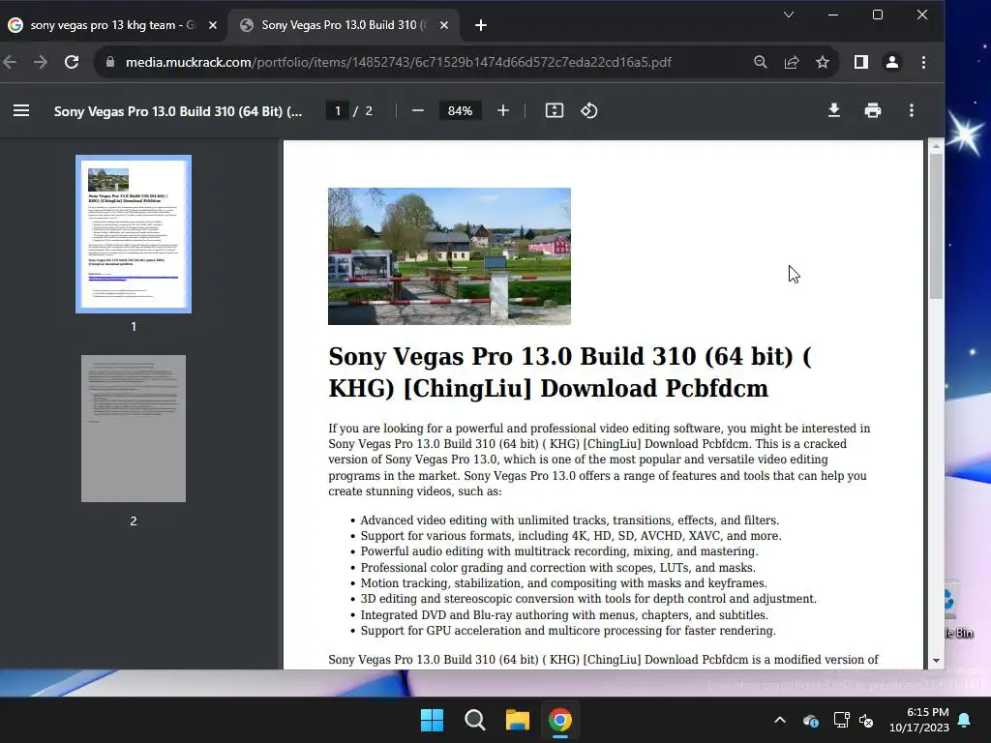Click the document title in PDF toolbar
The width and height of the screenshot is (991, 743).
178,111
